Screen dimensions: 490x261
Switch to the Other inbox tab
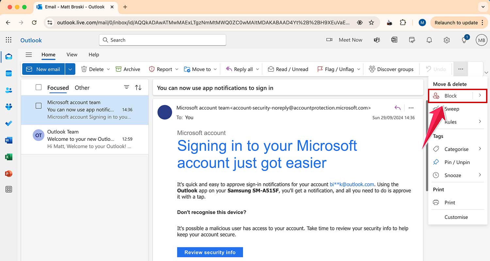(82, 87)
